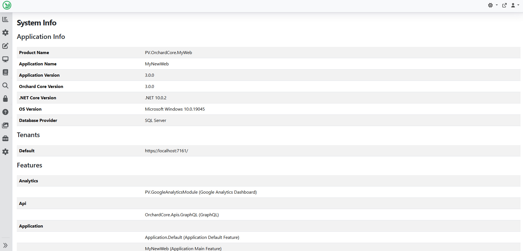Select the Application.Default feature entry
Viewport: 523px width, 251px height.
coord(192,237)
